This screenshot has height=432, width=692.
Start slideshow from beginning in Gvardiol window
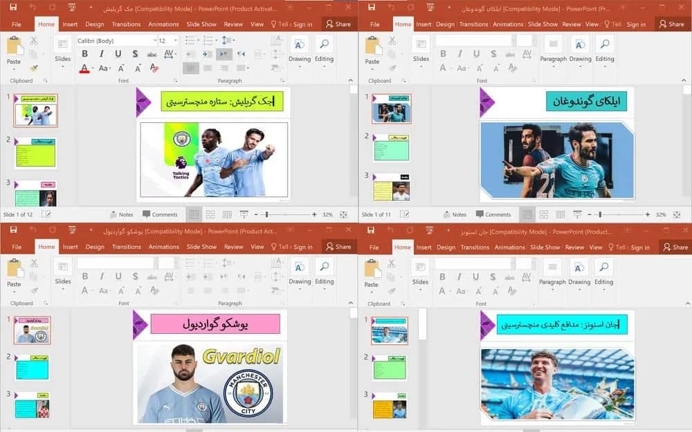click(x=72, y=229)
